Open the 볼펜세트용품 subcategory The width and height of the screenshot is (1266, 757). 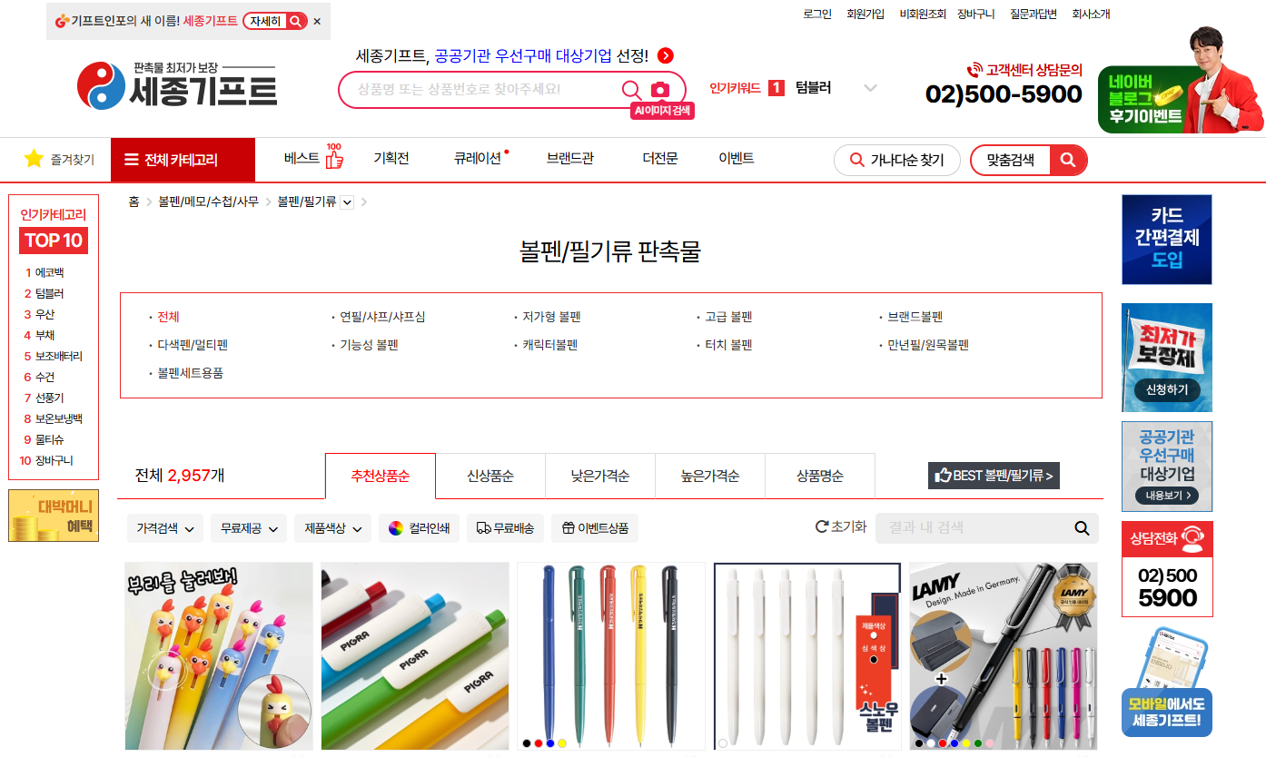coord(190,373)
